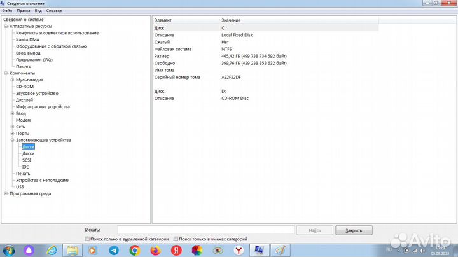Open Windows Explorer folder icon in taskbar
458x257 pixels.
click(73, 251)
